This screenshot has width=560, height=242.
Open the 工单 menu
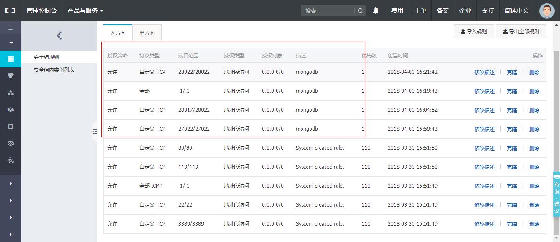pos(420,11)
